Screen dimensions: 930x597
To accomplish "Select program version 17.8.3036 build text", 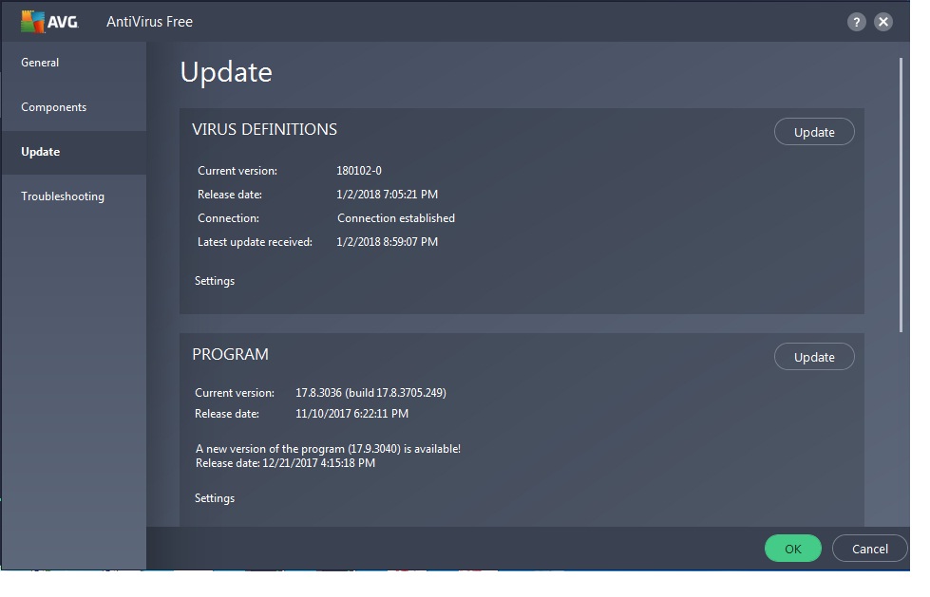I will click(370, 393).
